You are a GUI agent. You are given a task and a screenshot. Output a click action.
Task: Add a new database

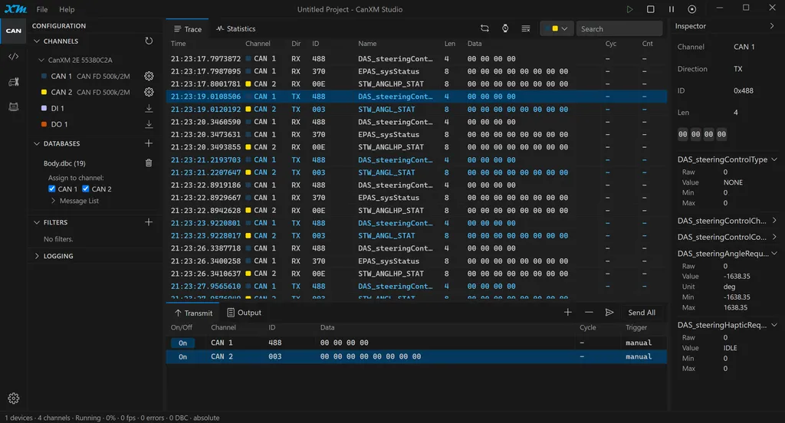(x=149, y=143)
